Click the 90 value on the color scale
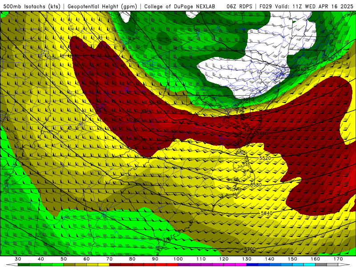Screen dimensions: 356x267 155,259
